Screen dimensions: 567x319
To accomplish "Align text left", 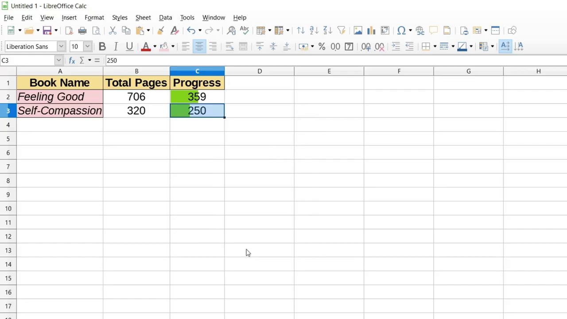I will click(186, 47).
